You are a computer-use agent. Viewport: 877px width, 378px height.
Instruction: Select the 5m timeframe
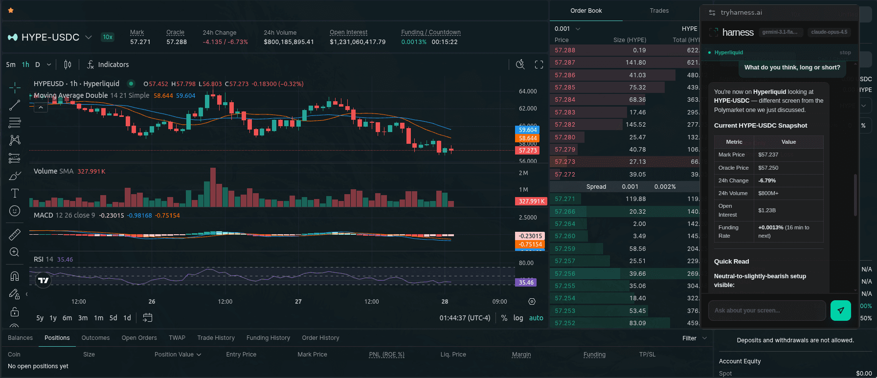(x=11, y=65)
